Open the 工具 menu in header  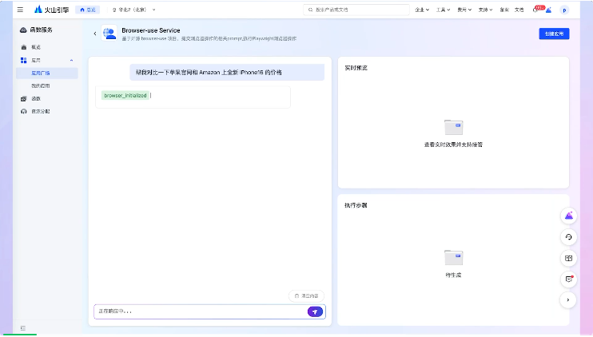tap(443, 10)
